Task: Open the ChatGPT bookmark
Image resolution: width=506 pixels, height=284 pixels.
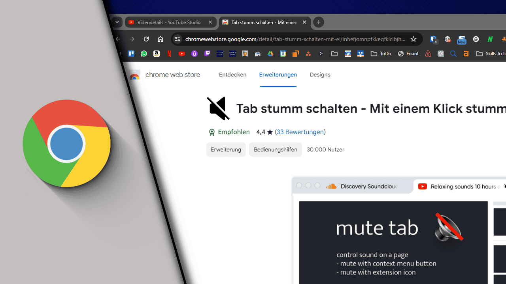Action: pos(441,54)
